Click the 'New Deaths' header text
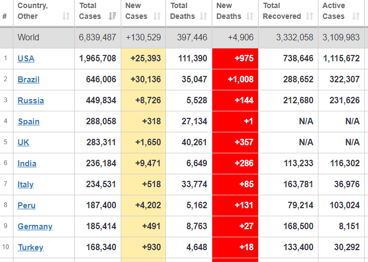 (228, 11)
